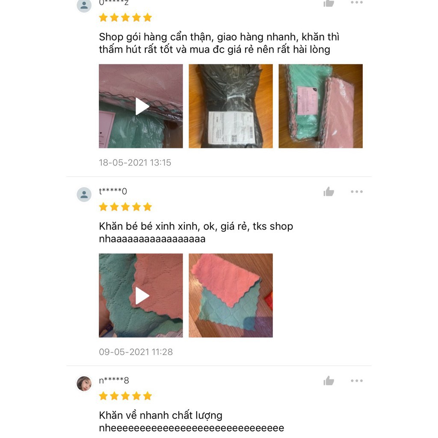
Task: View the t*****0 default avatar profile
Action: tap(84, 195)
